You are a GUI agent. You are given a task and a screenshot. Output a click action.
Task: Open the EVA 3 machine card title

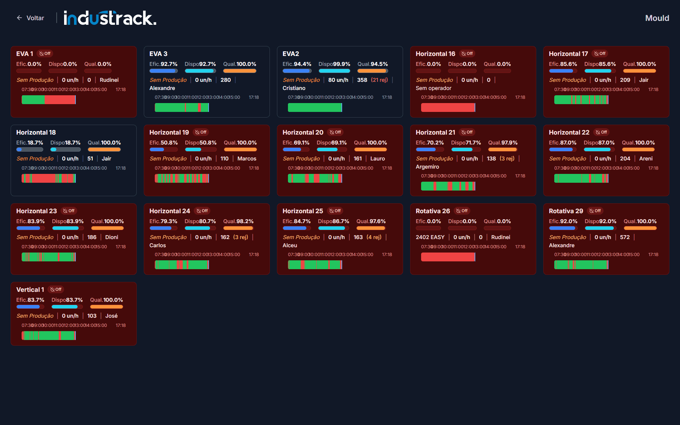click(158, 54)
